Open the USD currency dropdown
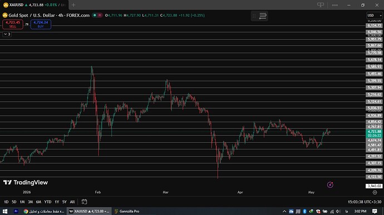 tap(374, 15)
